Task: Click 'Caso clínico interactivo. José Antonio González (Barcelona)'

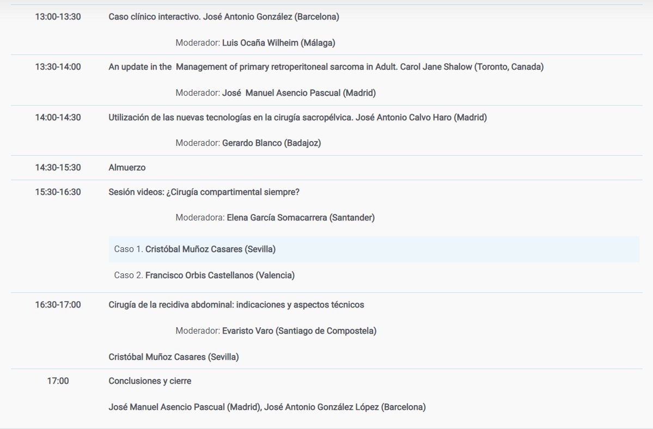Action: (224, 17)
